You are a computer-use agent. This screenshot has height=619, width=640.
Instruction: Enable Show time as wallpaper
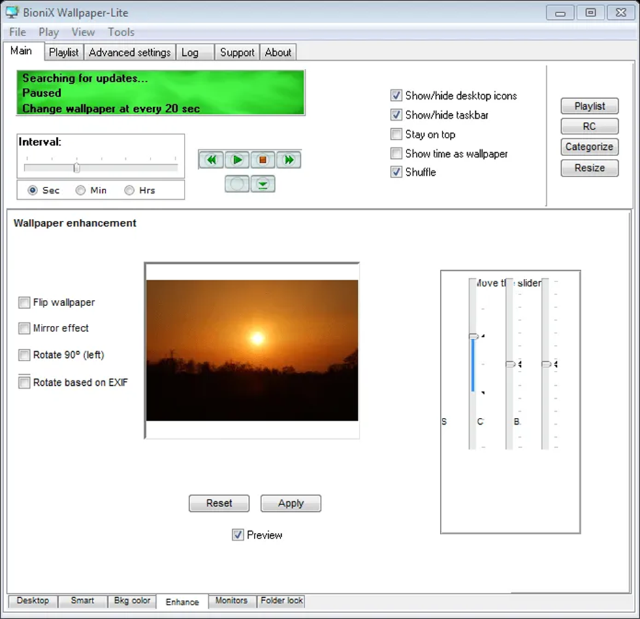[396, 153]
